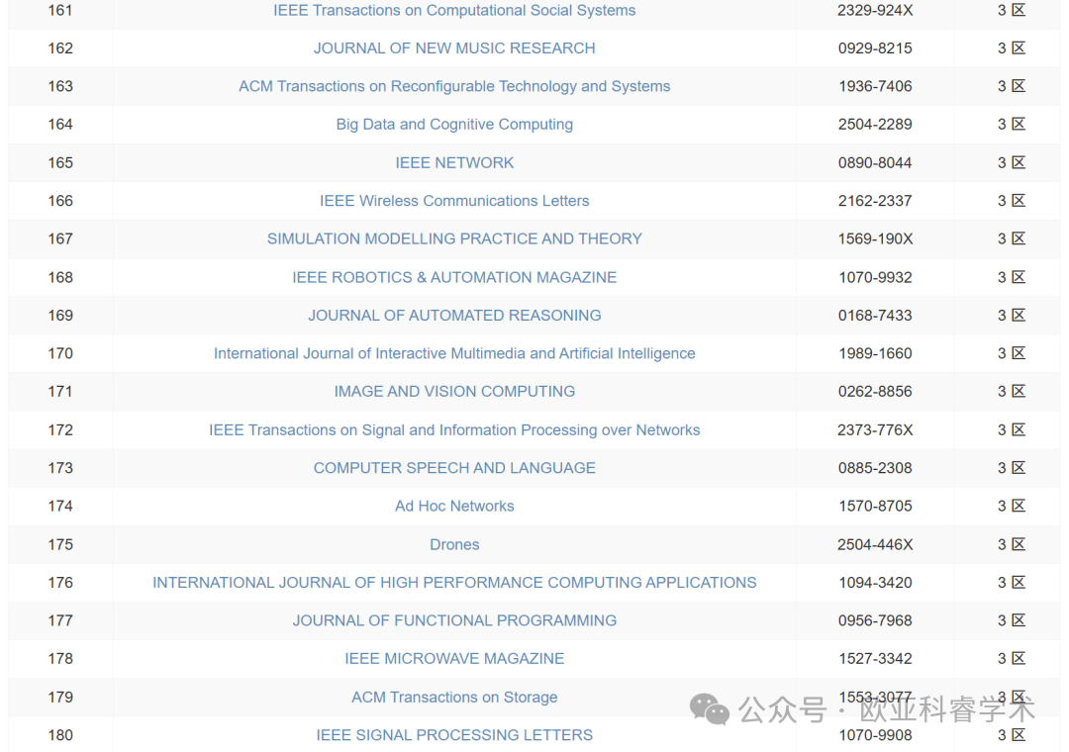Select the 3 区 cell in Drones row
The height and width of the screenshot is (752, 1069).
(1011, 545)
